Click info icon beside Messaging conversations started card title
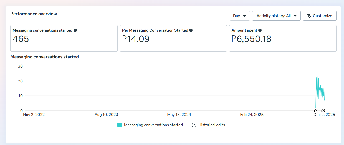The image size is (344, 145). (75, 30)
